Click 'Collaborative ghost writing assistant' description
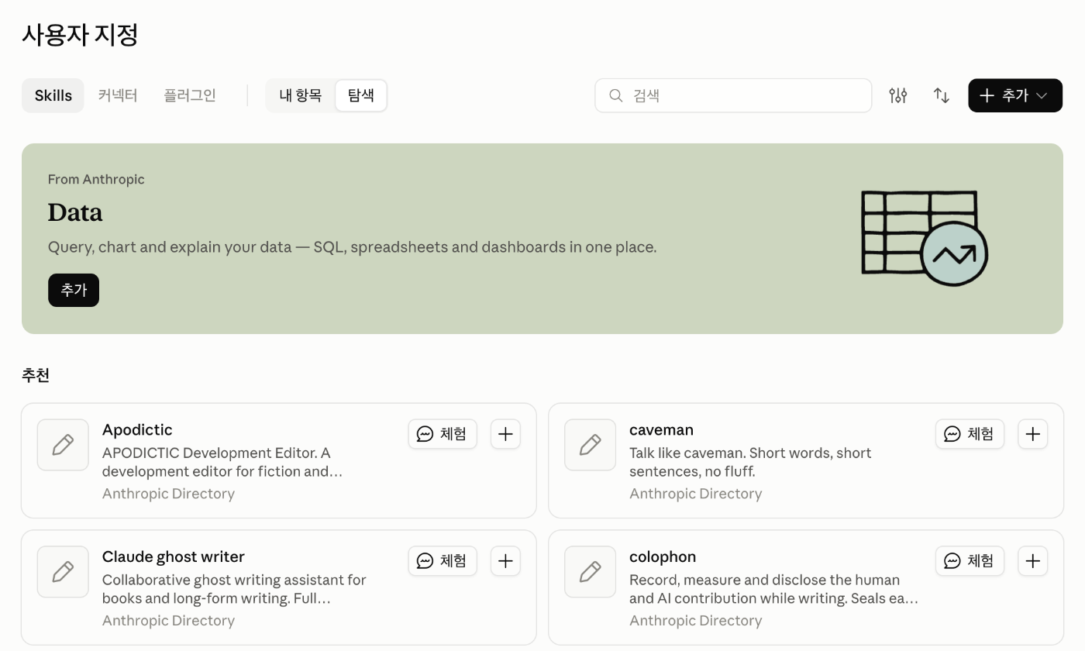This screenshot has width=1085, height=651. coord(234,589)
